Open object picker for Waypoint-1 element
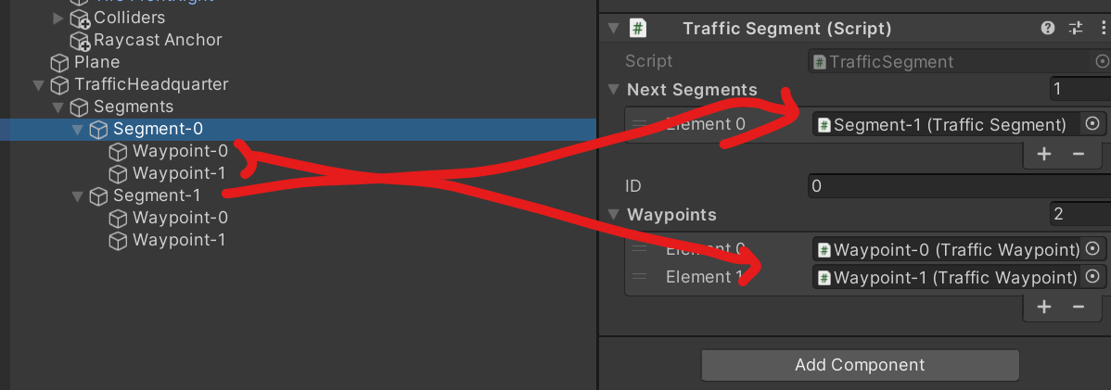 [1092, 276]
